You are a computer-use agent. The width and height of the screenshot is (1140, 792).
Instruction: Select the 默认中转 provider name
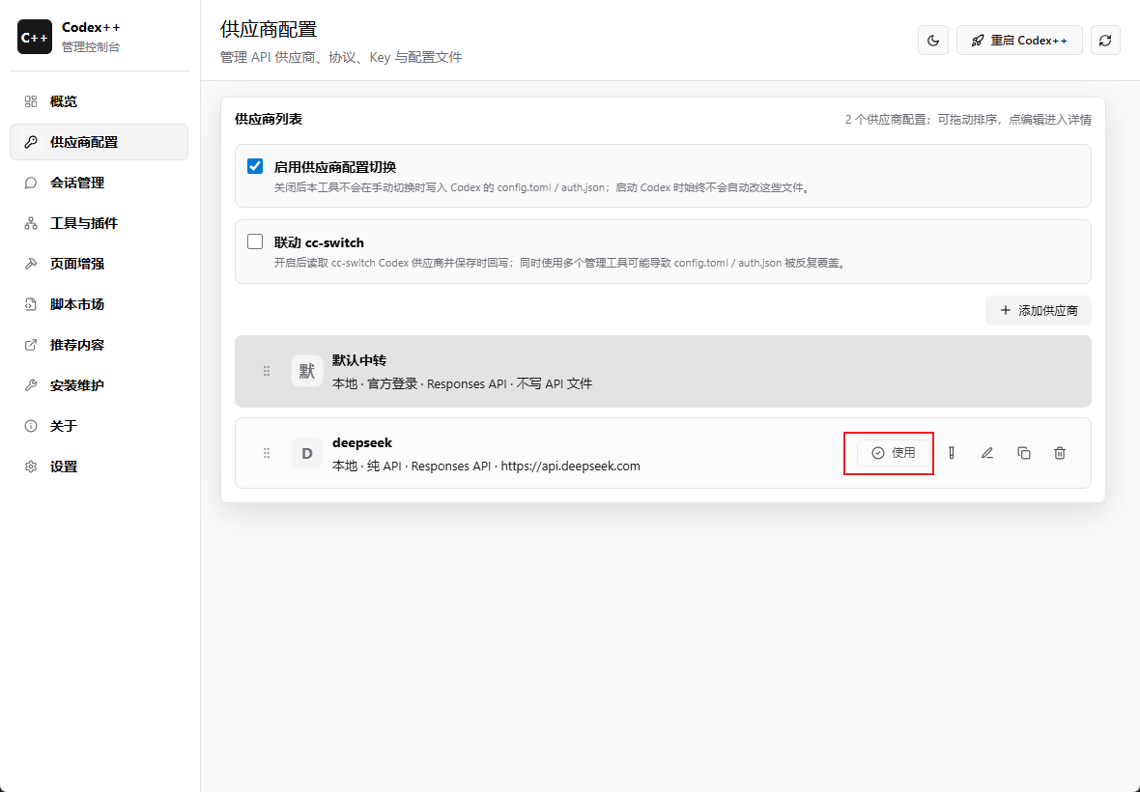click(x=359, y=360)
